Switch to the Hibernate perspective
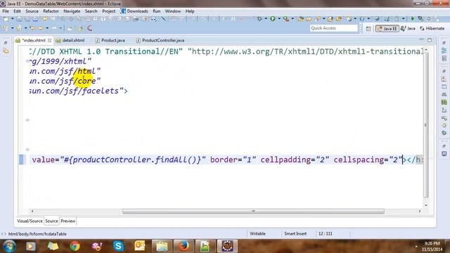 point(432,28)
